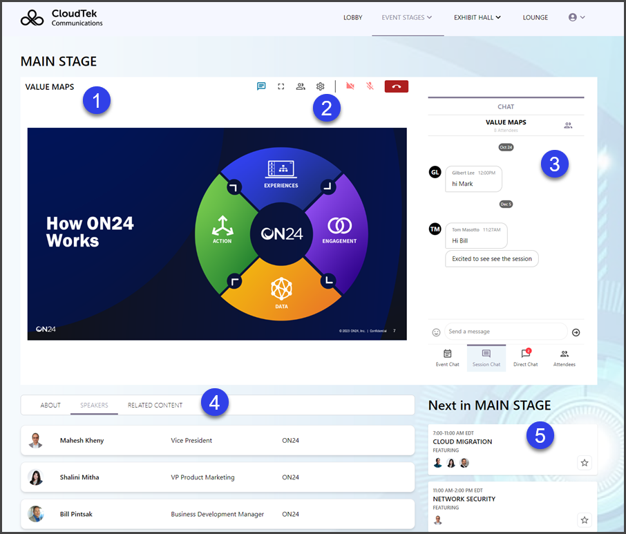
Task: Click the first featured speaker avatar in CLOUD MIGRATION
Action: click(x=438, y=463)
